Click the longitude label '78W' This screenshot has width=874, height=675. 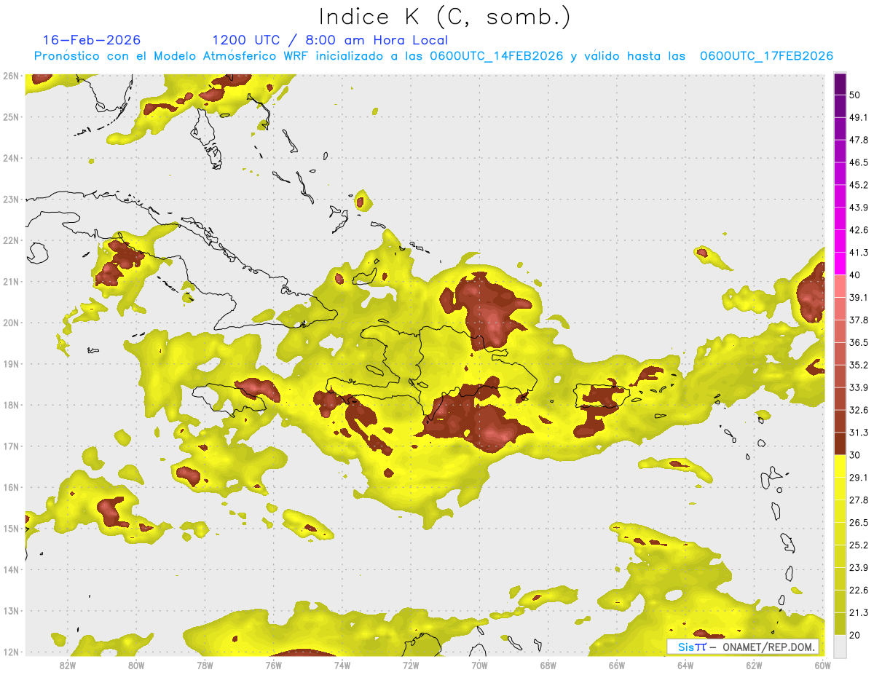205,665
